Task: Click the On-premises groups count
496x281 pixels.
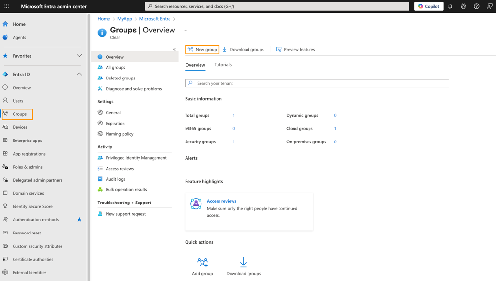Action: coord(335,142)
